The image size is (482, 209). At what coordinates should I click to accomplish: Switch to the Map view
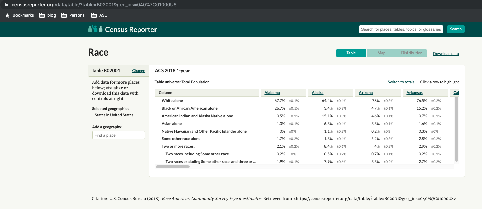381,53
